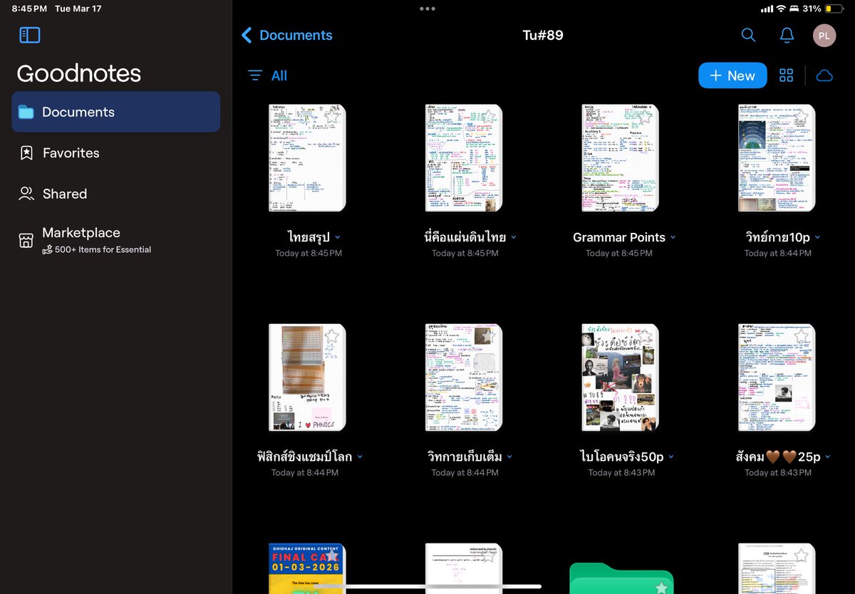855x594 pixels.
Task: Expand options chevron for Grammar Points
Action: [x=673, y=237]
